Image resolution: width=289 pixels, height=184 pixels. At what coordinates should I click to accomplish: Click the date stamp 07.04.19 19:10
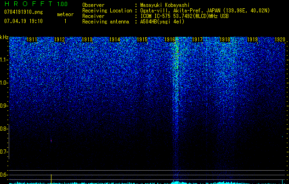click(23, 21)
